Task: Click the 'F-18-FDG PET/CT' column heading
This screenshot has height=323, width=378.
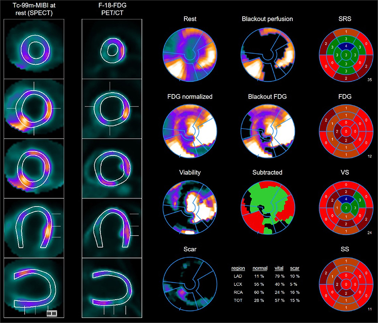Action: (112, 9)
